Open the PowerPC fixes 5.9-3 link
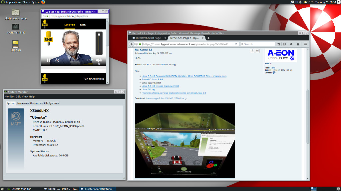 pyautogui.click(x=152, y=80)
